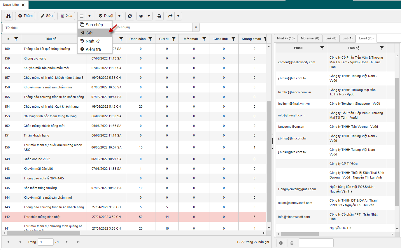
Task: Select row 142 Thư chúc mừng sinh nhật
Action: pos(134,217)
